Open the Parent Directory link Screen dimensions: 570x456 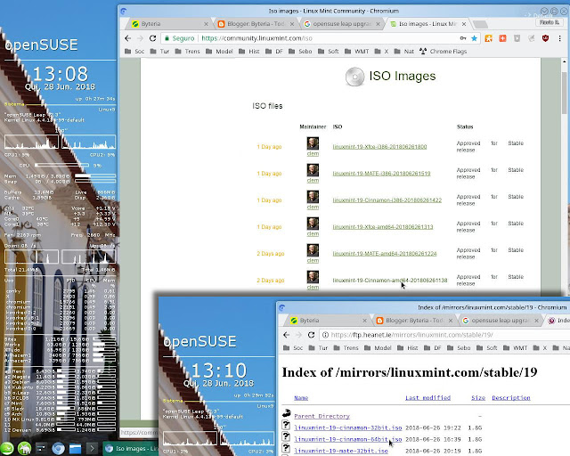pyautogui.click(x=322, y=416)
